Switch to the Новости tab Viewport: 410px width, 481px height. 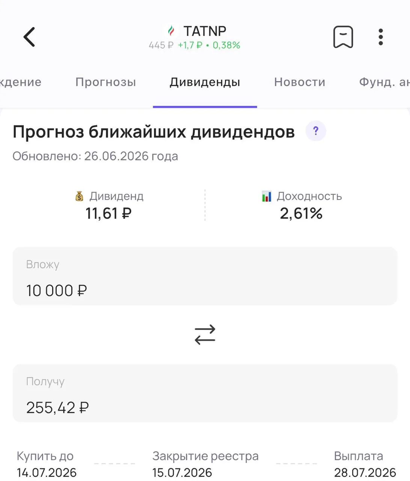pyautogui.click(x=300, y=82)
